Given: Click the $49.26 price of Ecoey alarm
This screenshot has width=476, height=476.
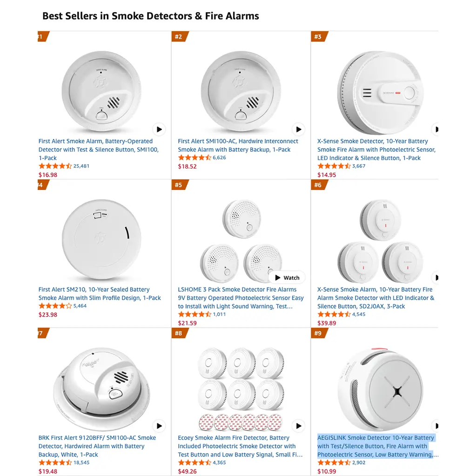Looking at the screenshot, I should pos(187,471).
